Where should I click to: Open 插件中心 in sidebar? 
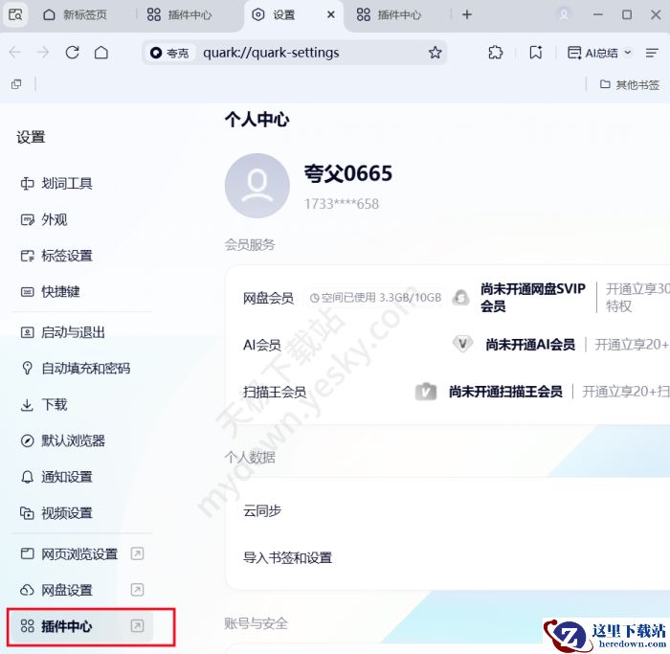coord(81,626)
